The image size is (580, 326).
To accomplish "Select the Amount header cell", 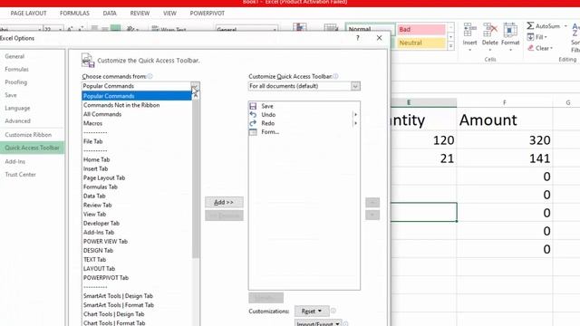I will (x=505, y=120).
